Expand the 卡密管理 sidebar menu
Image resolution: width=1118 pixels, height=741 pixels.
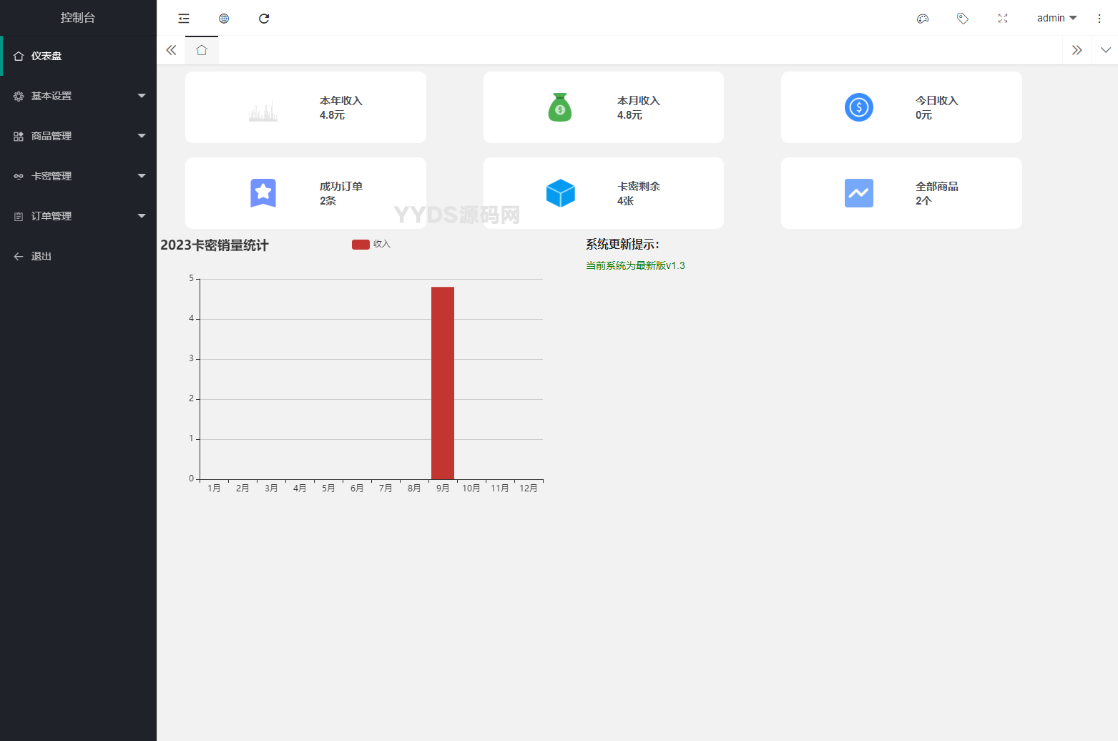[78, 176]
